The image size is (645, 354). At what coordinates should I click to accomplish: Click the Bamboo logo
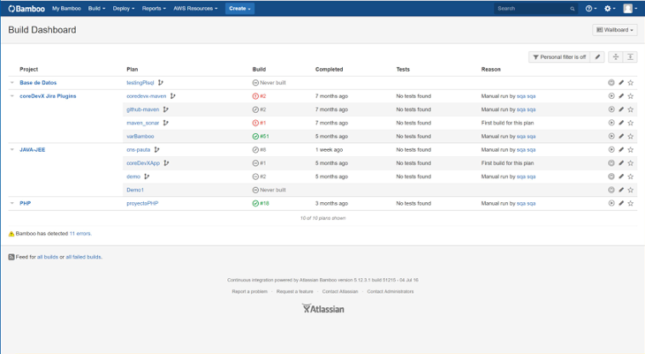pyautogui.click(x=27, y=8)
